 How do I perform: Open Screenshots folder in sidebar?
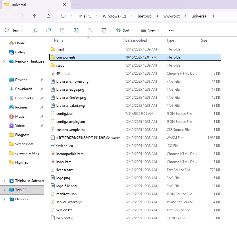point(21,144)
